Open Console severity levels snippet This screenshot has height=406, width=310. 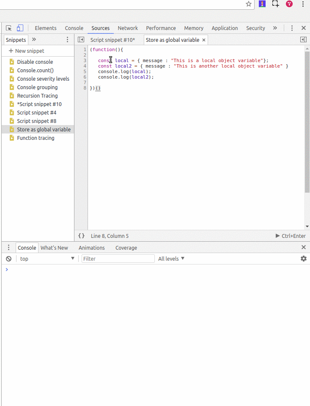pyautogui.click(x=43, y=79)
